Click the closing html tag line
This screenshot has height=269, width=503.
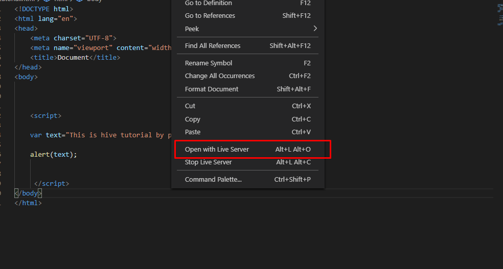(x=28, y=203)
